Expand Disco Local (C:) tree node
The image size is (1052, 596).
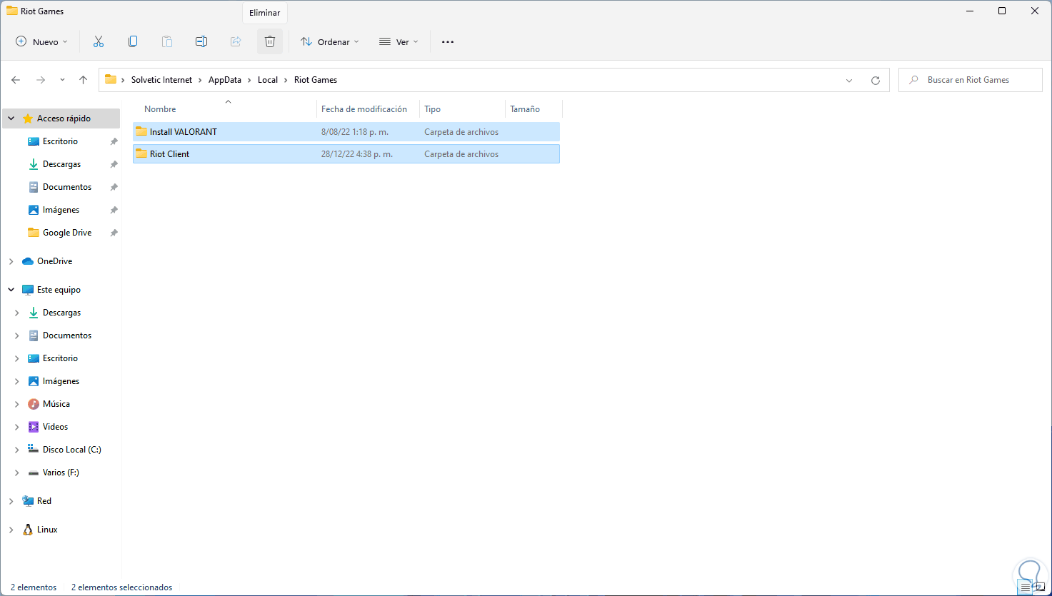[x=17, y=450]
